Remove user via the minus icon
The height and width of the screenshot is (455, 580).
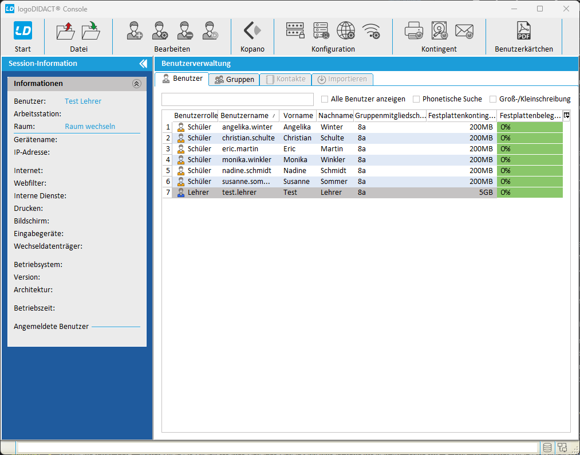184,31
